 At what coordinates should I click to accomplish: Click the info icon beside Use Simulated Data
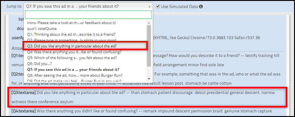pos(201,6)
